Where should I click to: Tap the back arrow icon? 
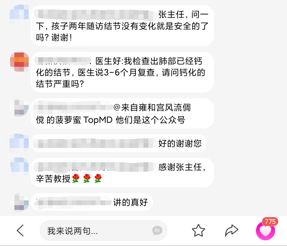point(20,230)
